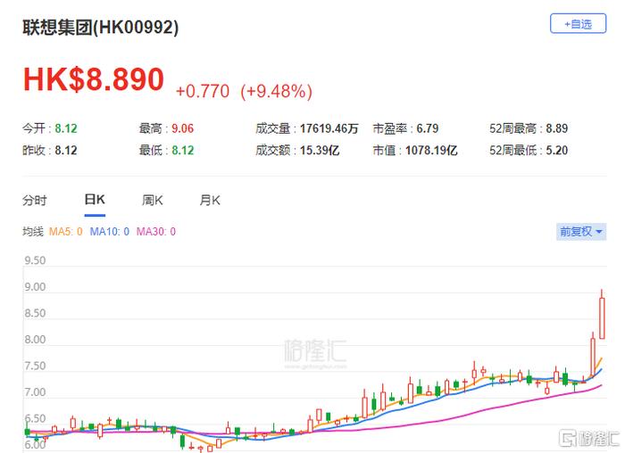Click the 8.50 axis label
Screen dimensions: 625x453
35,313
